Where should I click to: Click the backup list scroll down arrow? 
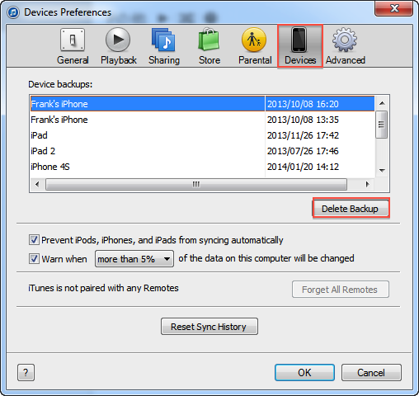pyautogui.click(x=382, y=171)
